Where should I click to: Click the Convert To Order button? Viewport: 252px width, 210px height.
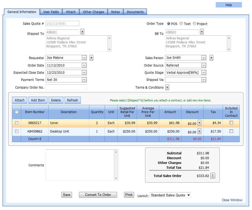click(98, 195)
